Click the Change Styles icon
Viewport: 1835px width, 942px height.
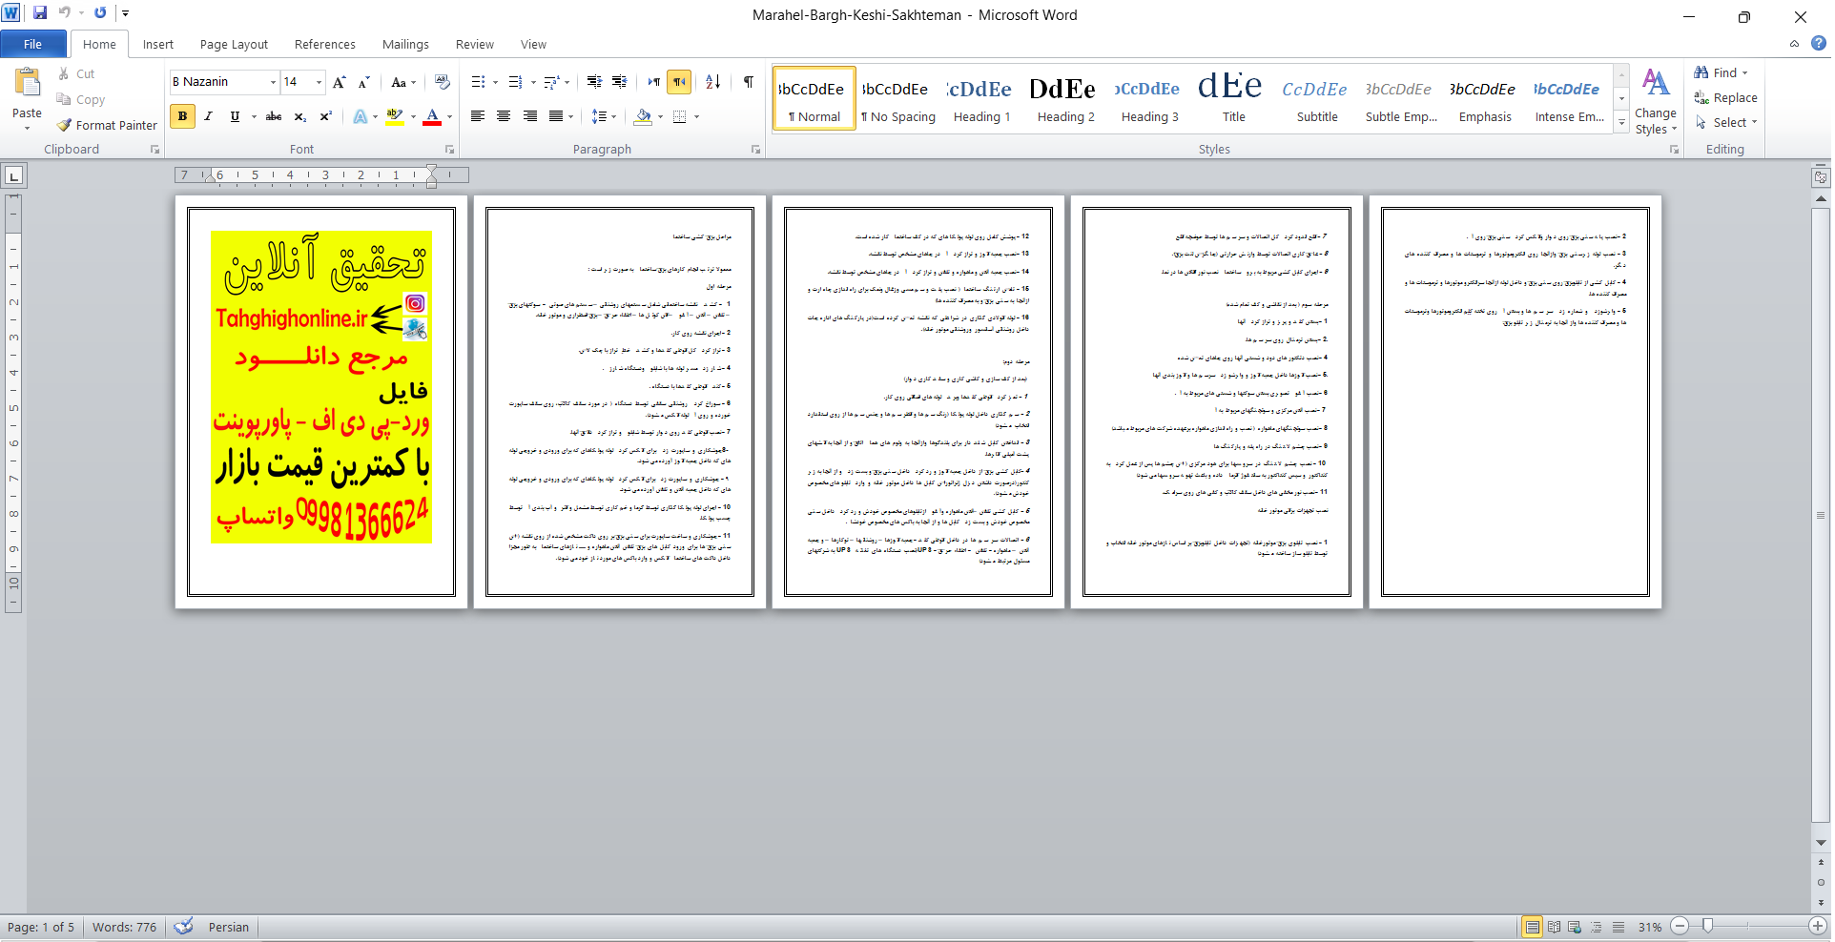[1656, 100]
